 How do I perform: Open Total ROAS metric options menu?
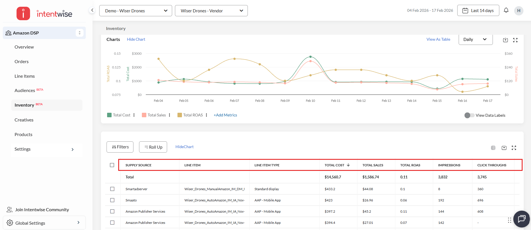click(x=206, y=115)
